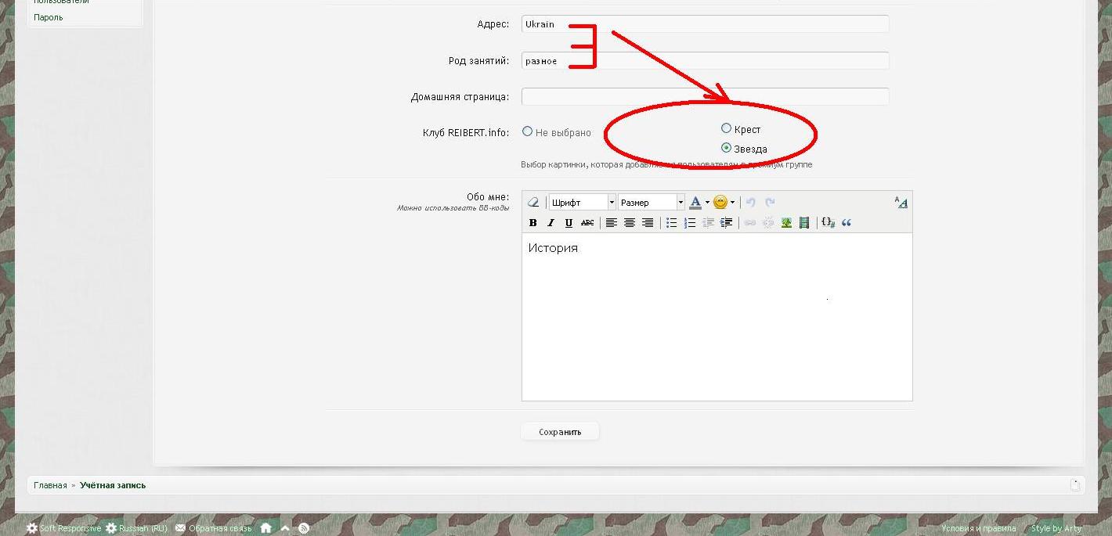Select the Не выбрано radio button

pyautogui.click(x=528, y=131)
